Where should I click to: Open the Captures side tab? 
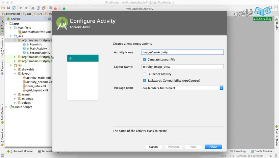point(2,67)
